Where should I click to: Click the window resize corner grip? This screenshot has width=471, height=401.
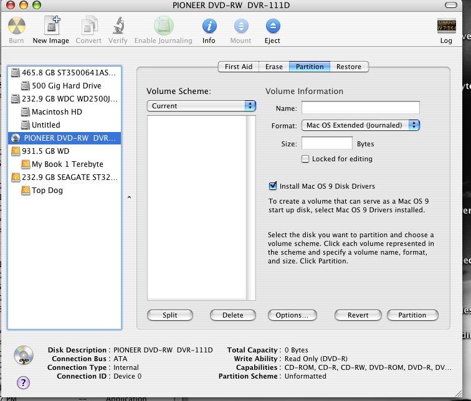click(x=459, y=393)
